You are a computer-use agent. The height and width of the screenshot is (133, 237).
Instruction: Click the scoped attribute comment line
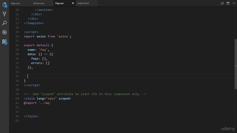pyautogui.click(x=85, y=94)
